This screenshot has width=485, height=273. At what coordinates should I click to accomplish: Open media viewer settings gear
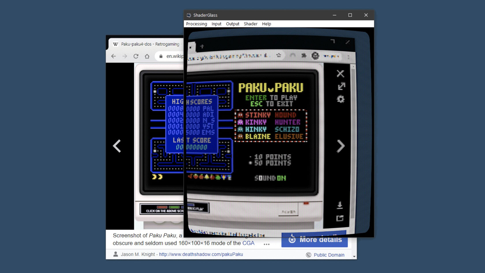(x=341, y=99)
